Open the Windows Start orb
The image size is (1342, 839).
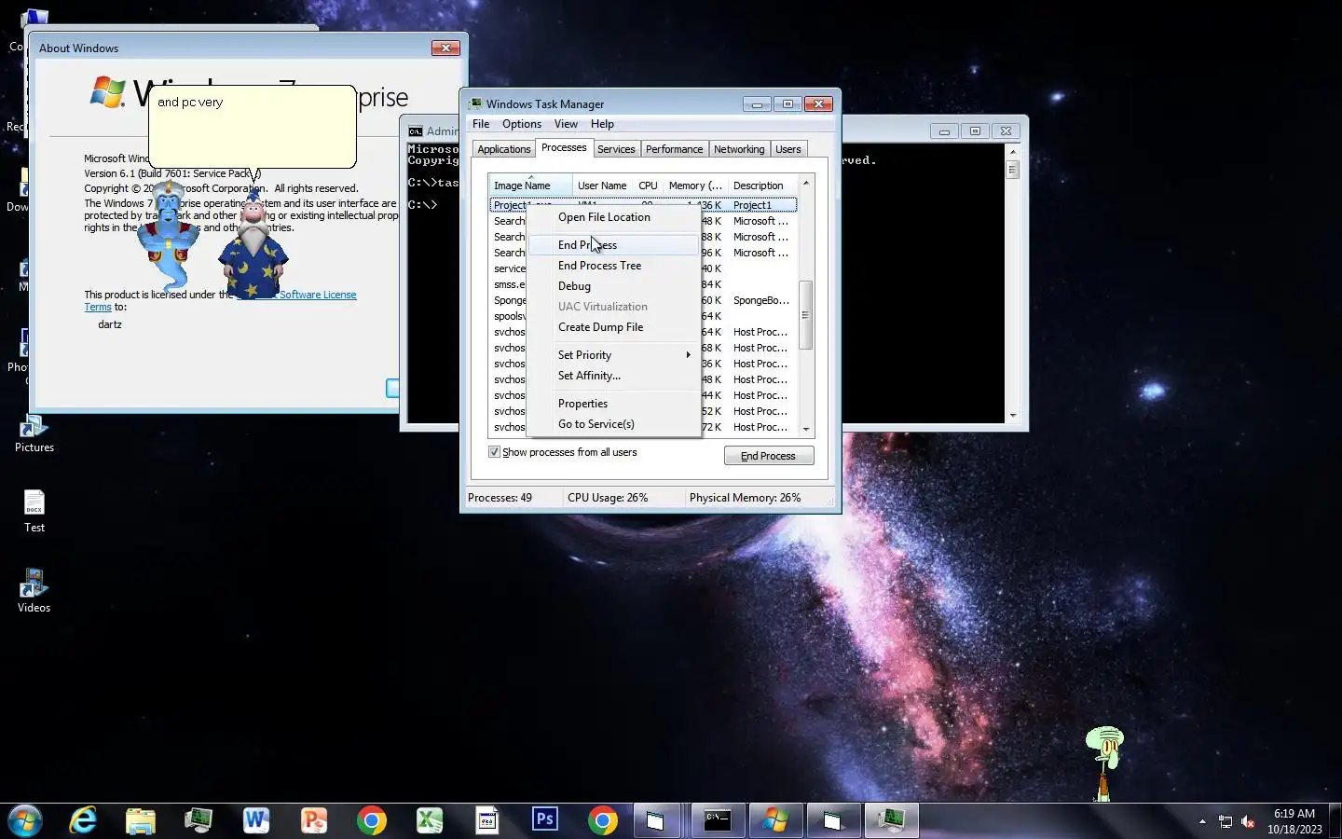(x=25, y=820)
